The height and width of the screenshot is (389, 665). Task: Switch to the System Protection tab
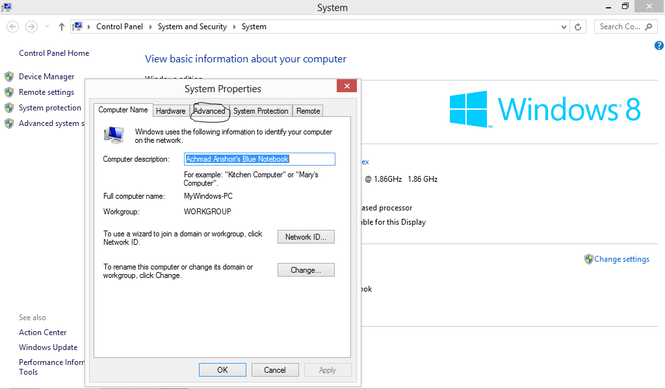coord(261,111)
